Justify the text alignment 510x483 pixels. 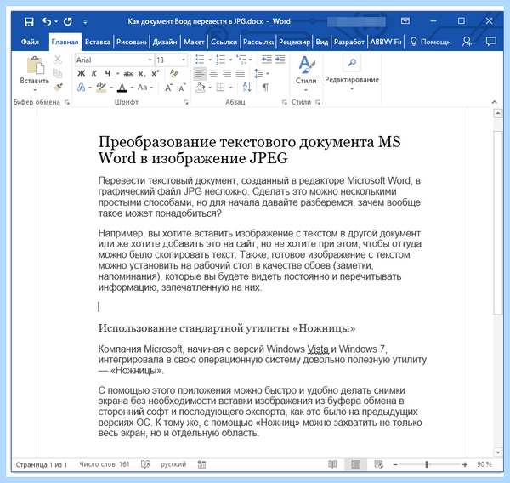pos(240,74)
